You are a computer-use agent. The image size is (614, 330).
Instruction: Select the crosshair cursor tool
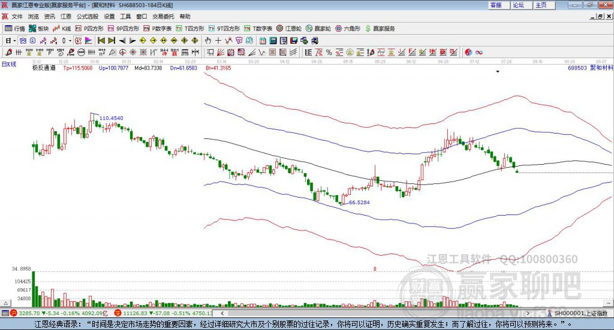pyautogui.click(x=218, y=41)
